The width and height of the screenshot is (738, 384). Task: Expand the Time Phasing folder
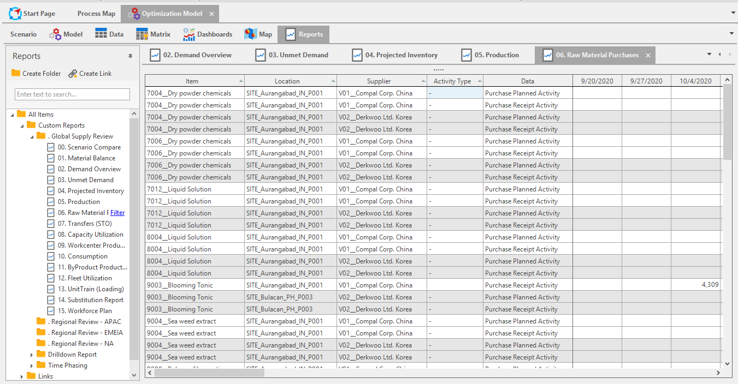[x=32, y=365]
